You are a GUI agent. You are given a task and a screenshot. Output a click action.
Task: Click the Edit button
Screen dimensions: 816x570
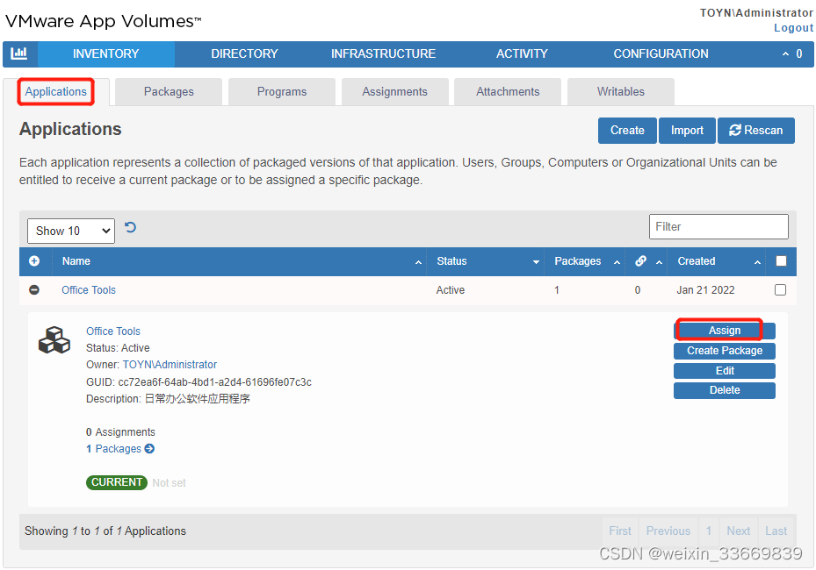(725, 370)
